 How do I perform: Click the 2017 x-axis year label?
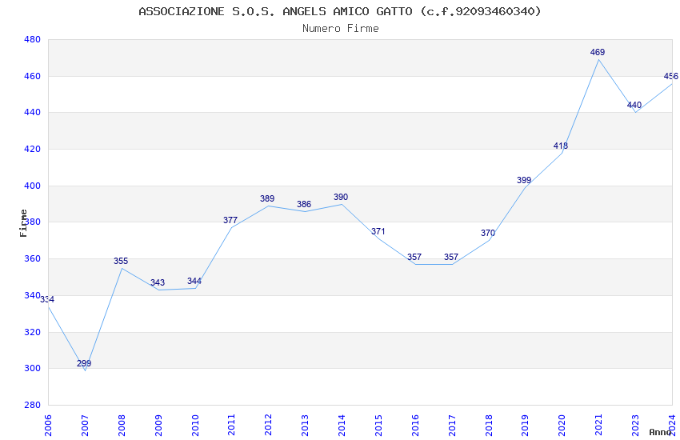[x=452, y=425]
